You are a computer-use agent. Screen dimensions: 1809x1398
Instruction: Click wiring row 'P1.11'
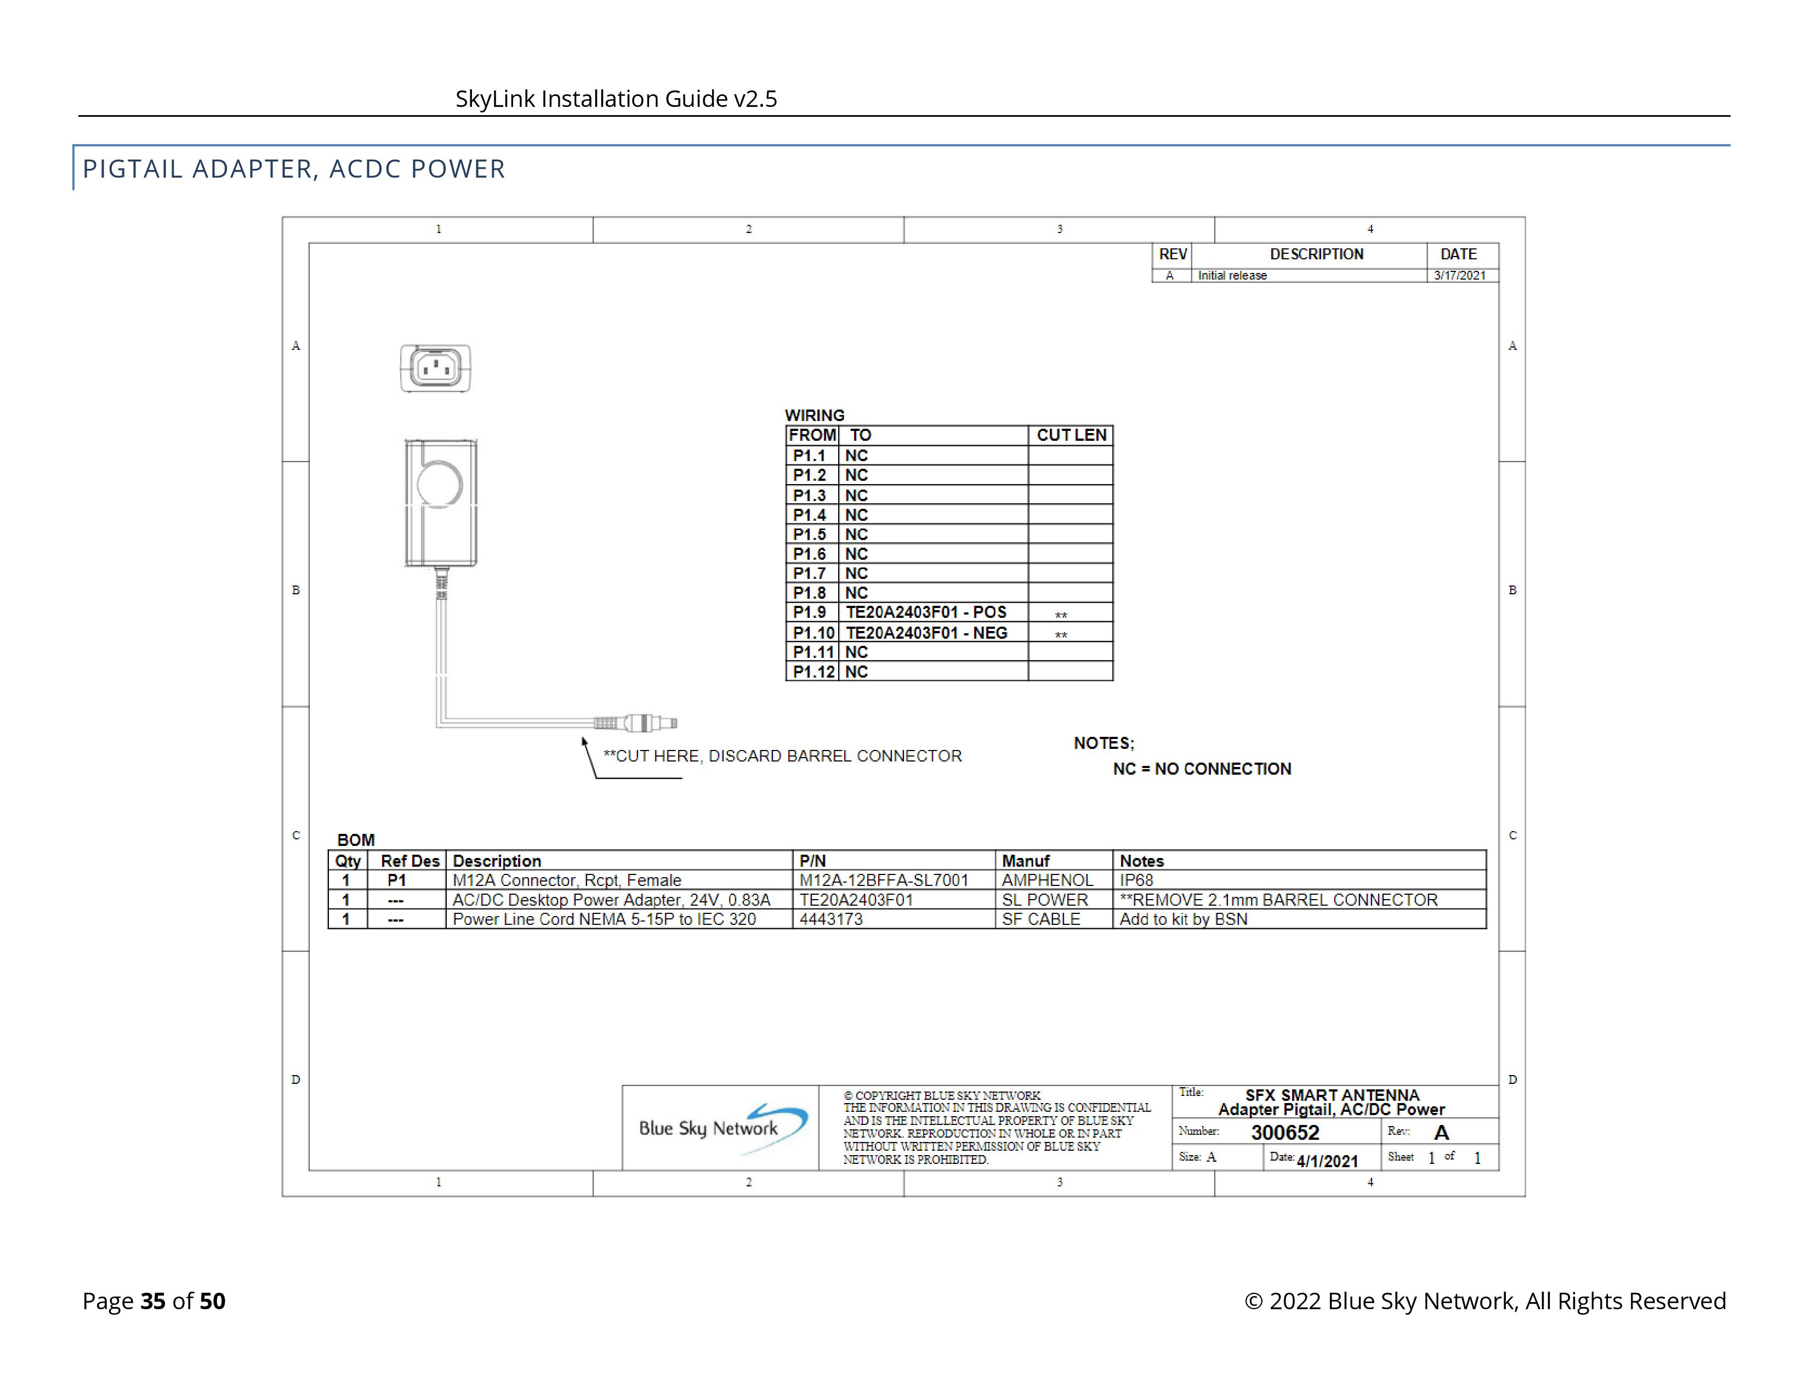pos(949,652)
